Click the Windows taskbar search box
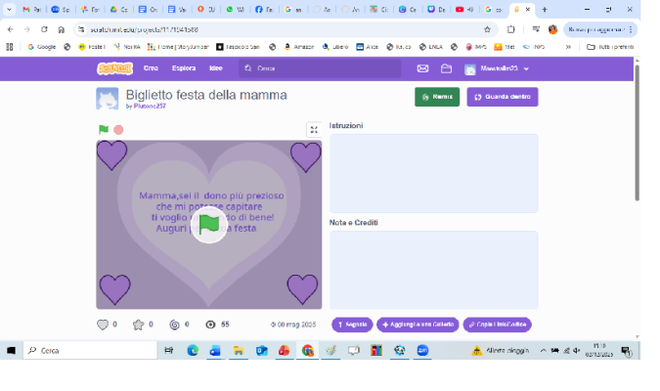Image resolution: width=660 pixels, height=391 pixels. point(90,351)
